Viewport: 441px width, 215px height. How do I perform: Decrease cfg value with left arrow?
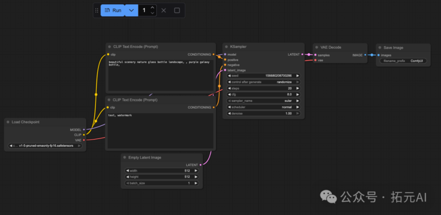229,94
